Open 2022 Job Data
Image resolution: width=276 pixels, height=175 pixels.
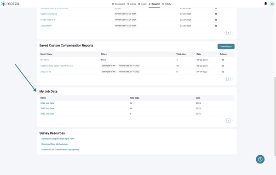[47, 114]
